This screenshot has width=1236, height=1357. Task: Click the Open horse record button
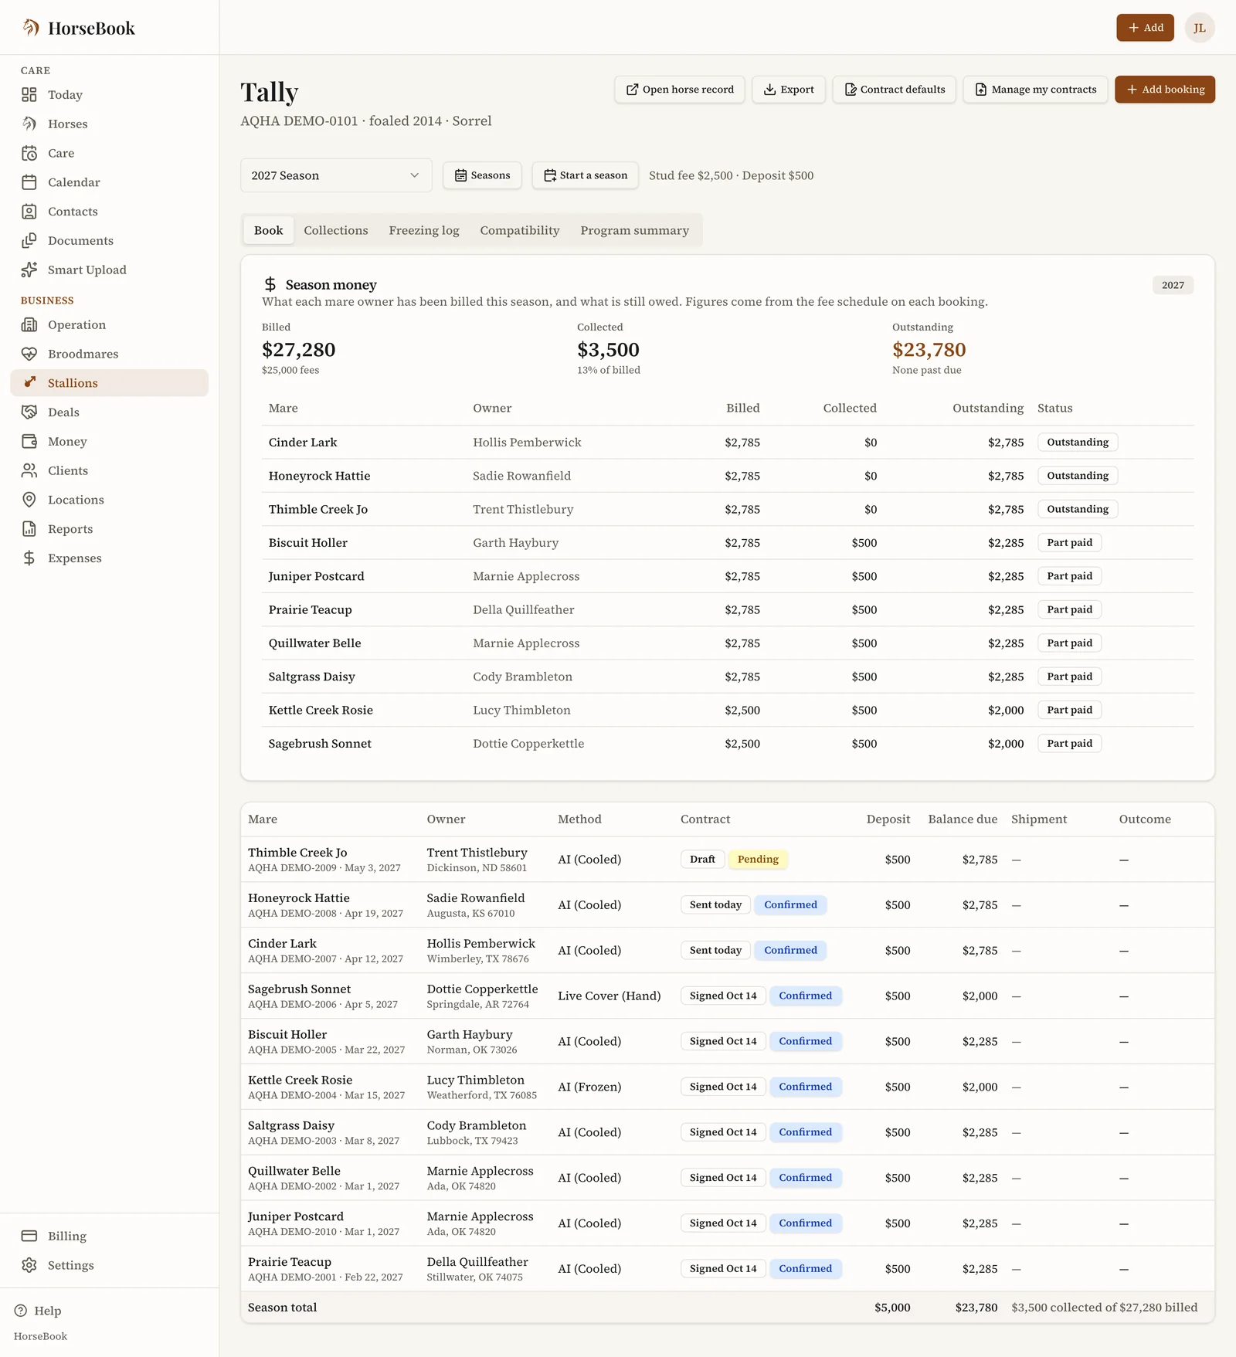pos(680,90)
